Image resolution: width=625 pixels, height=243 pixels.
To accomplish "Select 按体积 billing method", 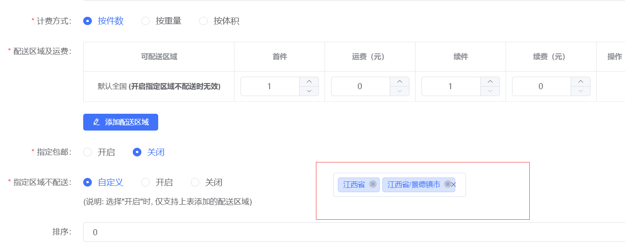I will (219, 21).
